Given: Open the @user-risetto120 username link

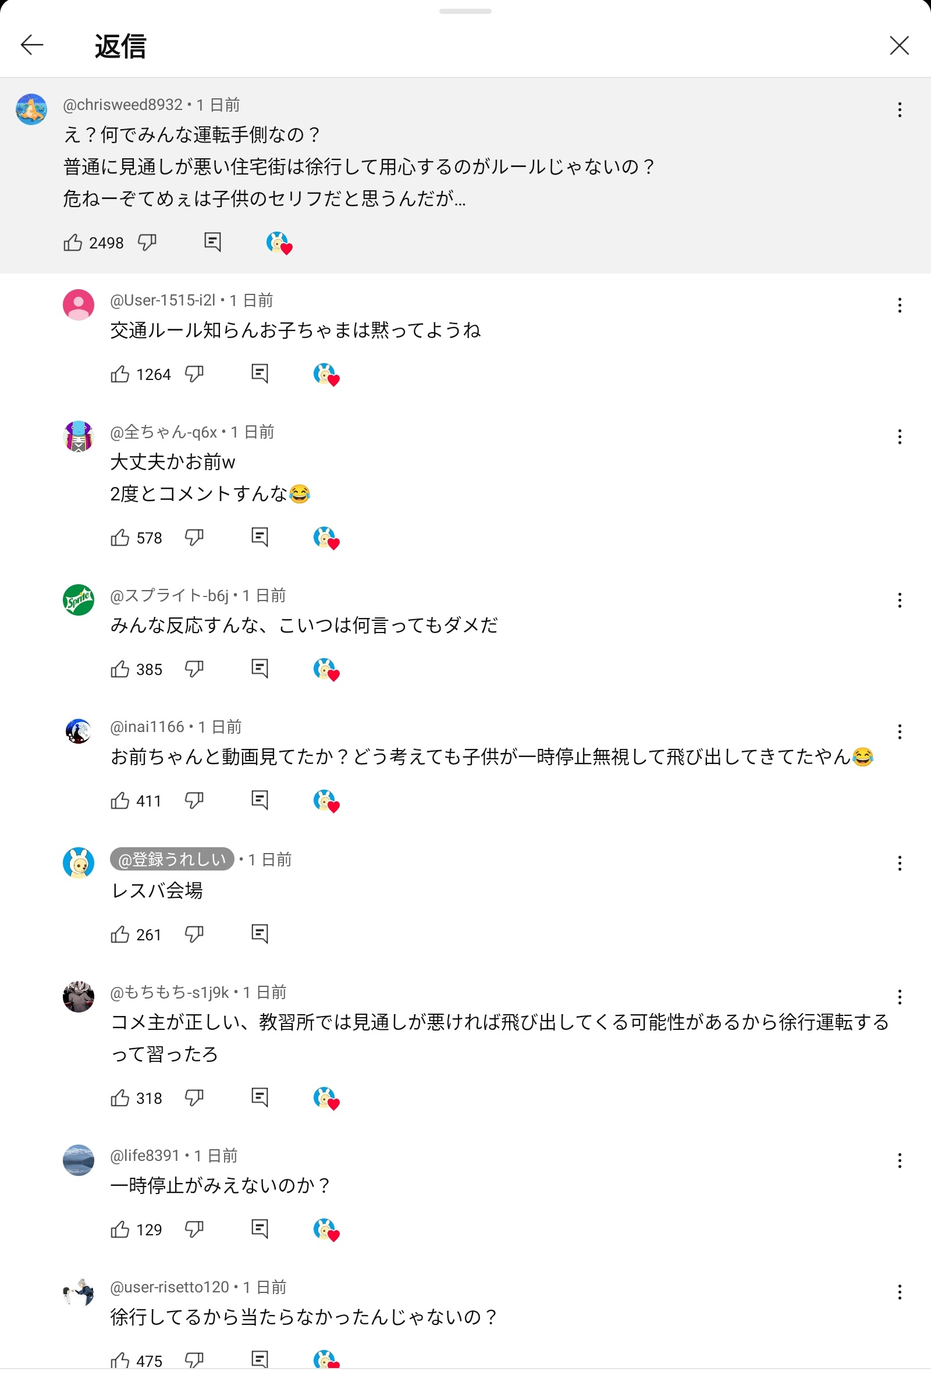Looking at the screenshot, I should tap(169, 1287).
